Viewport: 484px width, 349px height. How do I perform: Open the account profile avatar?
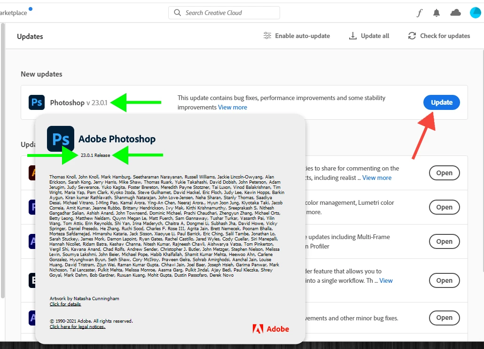(476, 13)
